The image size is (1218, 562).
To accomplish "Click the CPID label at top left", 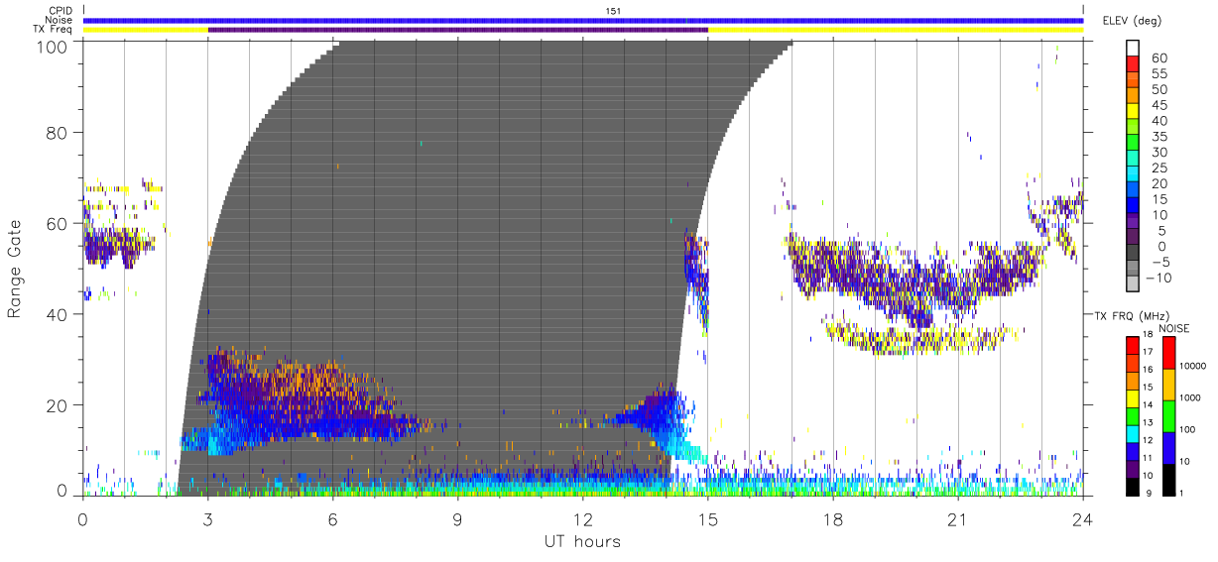I will point(61,10).
